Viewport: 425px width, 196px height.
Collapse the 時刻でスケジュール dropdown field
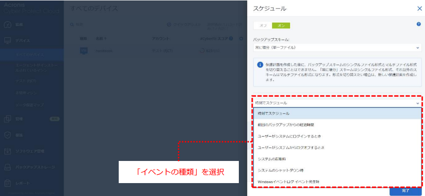tap(337, 103)
